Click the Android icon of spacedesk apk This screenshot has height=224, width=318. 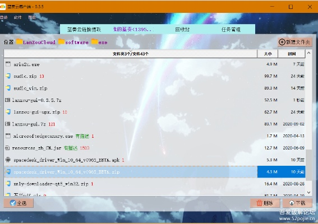tap(8, 160)
